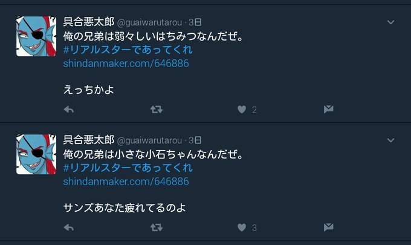The width and height of the screenshot is (411, 245).
Task: Reply to the second tweet about 小石ちゃん
Action: (x=69, y=227)
